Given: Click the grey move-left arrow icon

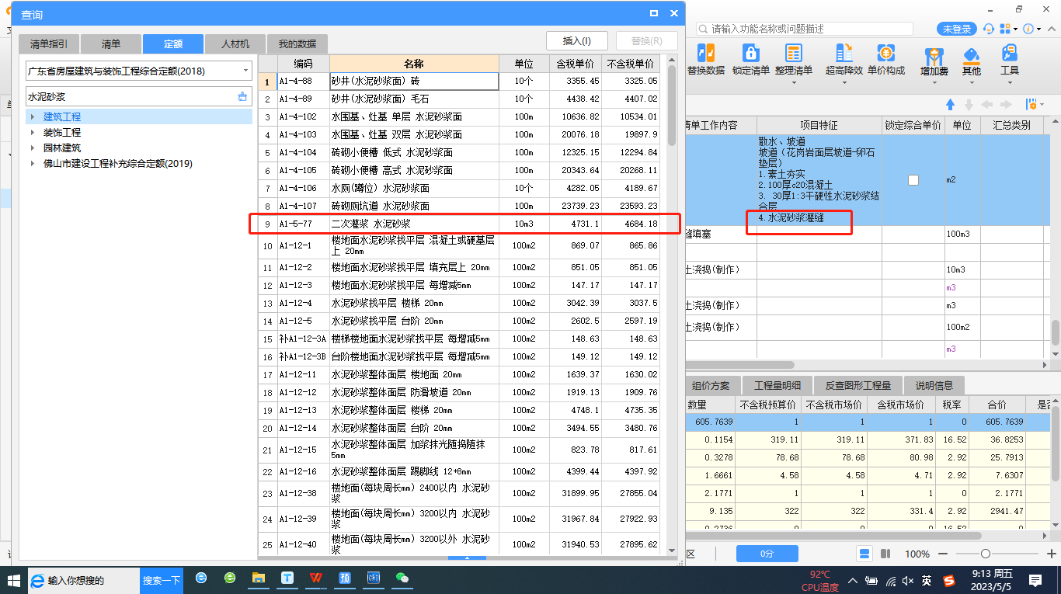Looking at the screenshot, I should [x=987, y=104].
